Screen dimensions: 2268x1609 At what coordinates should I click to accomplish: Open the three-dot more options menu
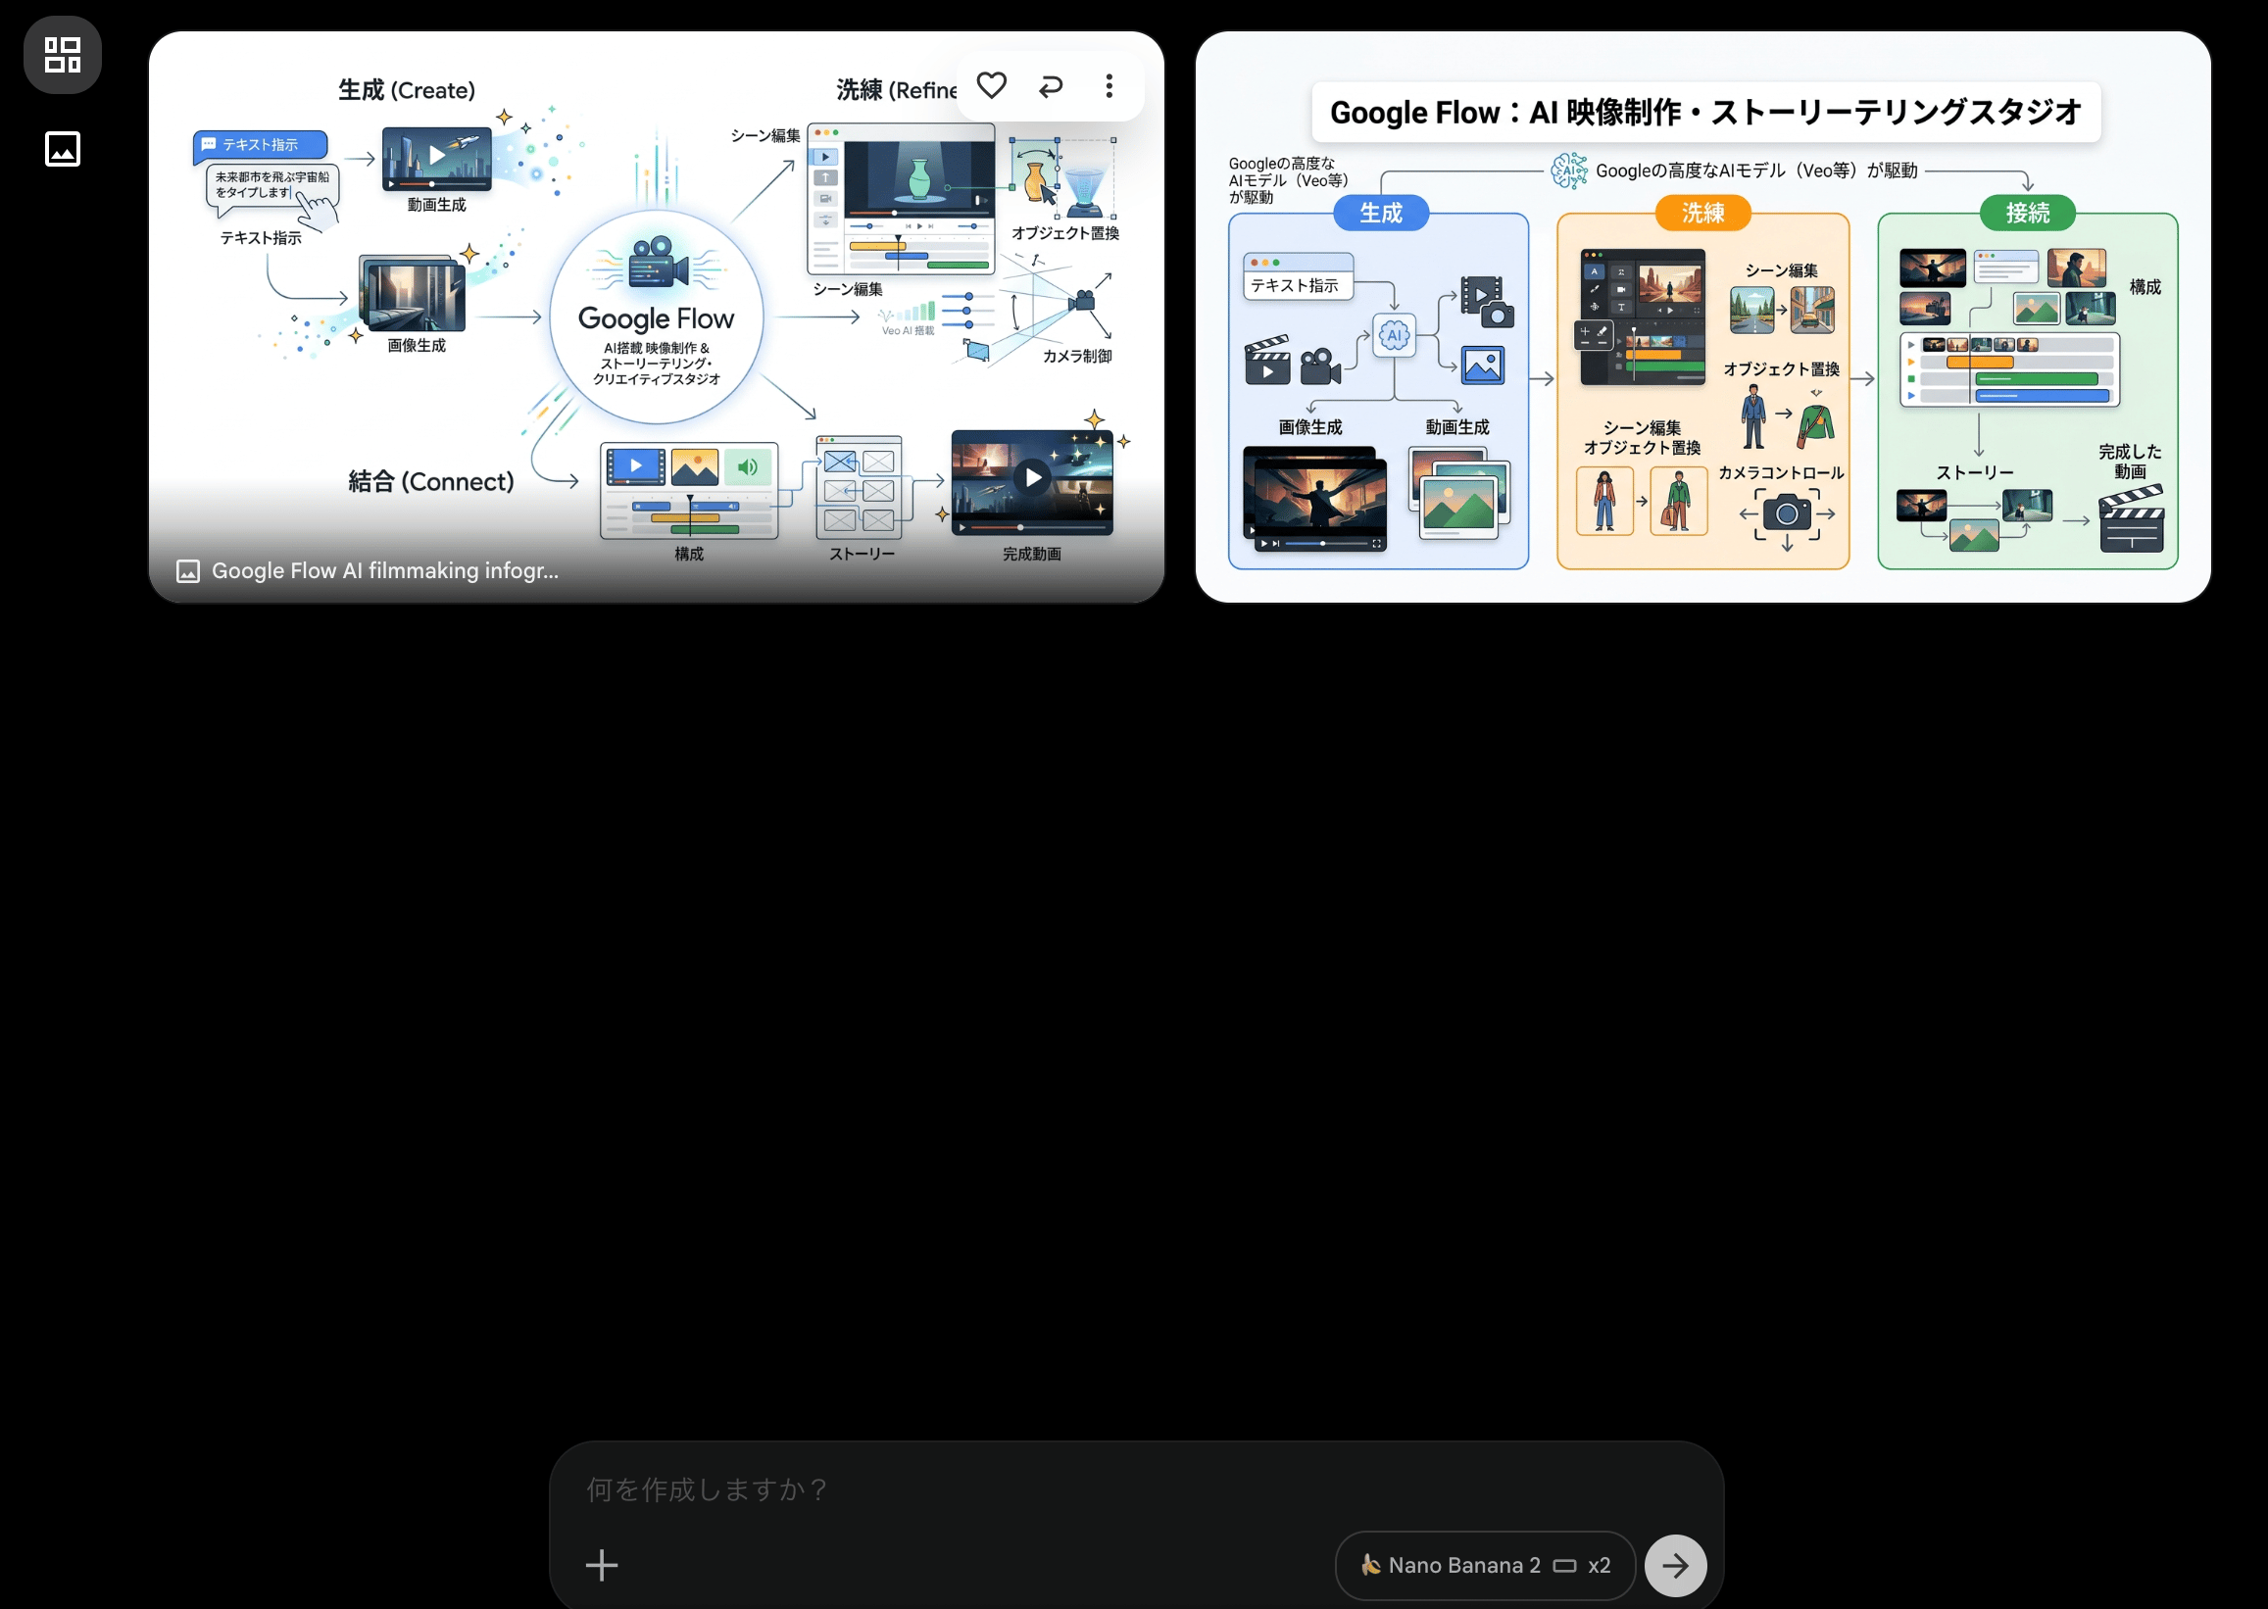[x=1109, y=86]
